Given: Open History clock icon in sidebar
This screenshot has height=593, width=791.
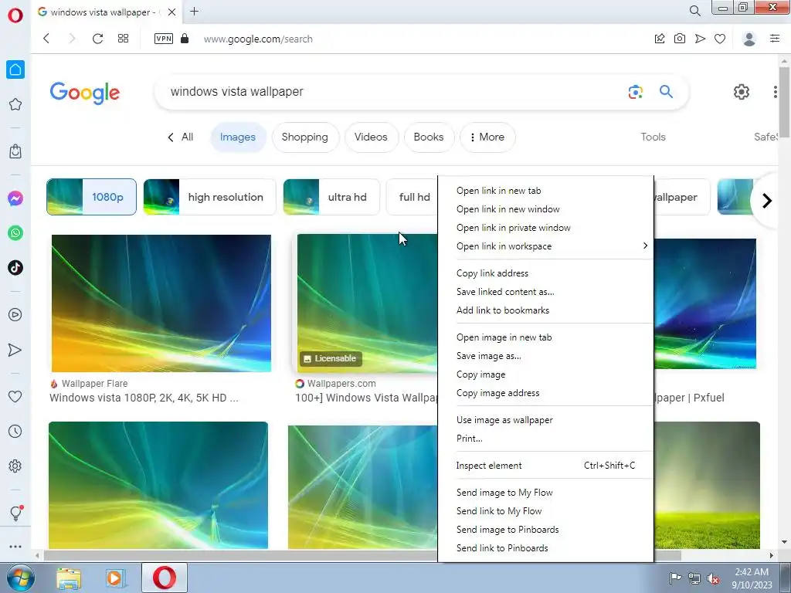Looking at the screenshot, I should click(15, 431).
